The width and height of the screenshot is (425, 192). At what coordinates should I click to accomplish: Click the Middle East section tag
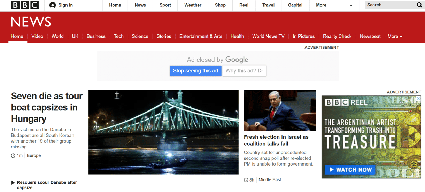click(270, 180)
